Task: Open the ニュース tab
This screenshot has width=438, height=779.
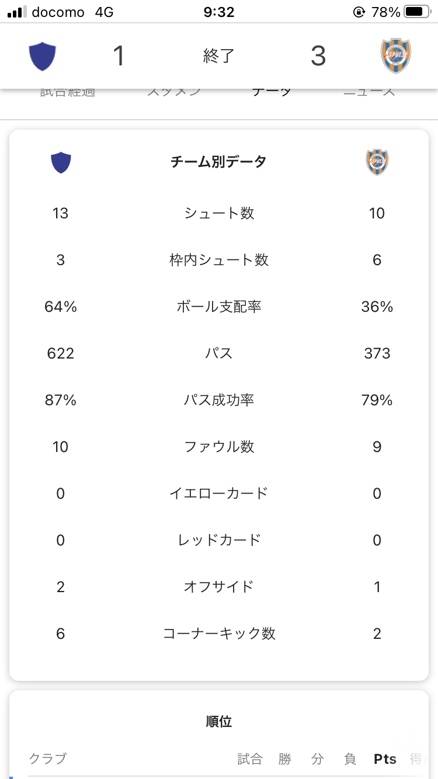Action: pos(369,92)
